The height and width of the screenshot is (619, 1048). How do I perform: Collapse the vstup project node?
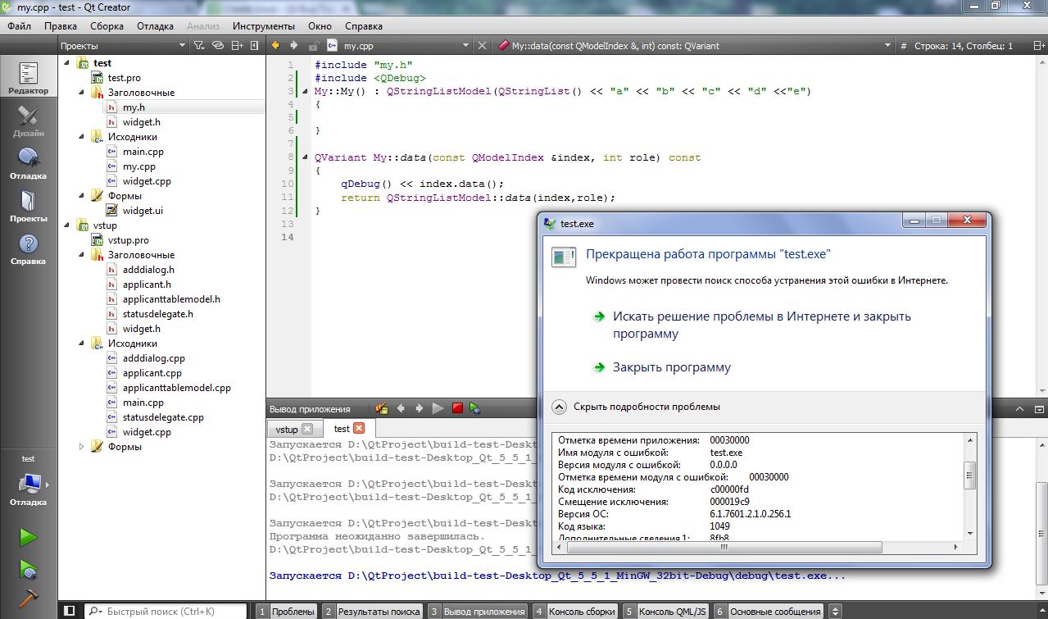point(67,225)
